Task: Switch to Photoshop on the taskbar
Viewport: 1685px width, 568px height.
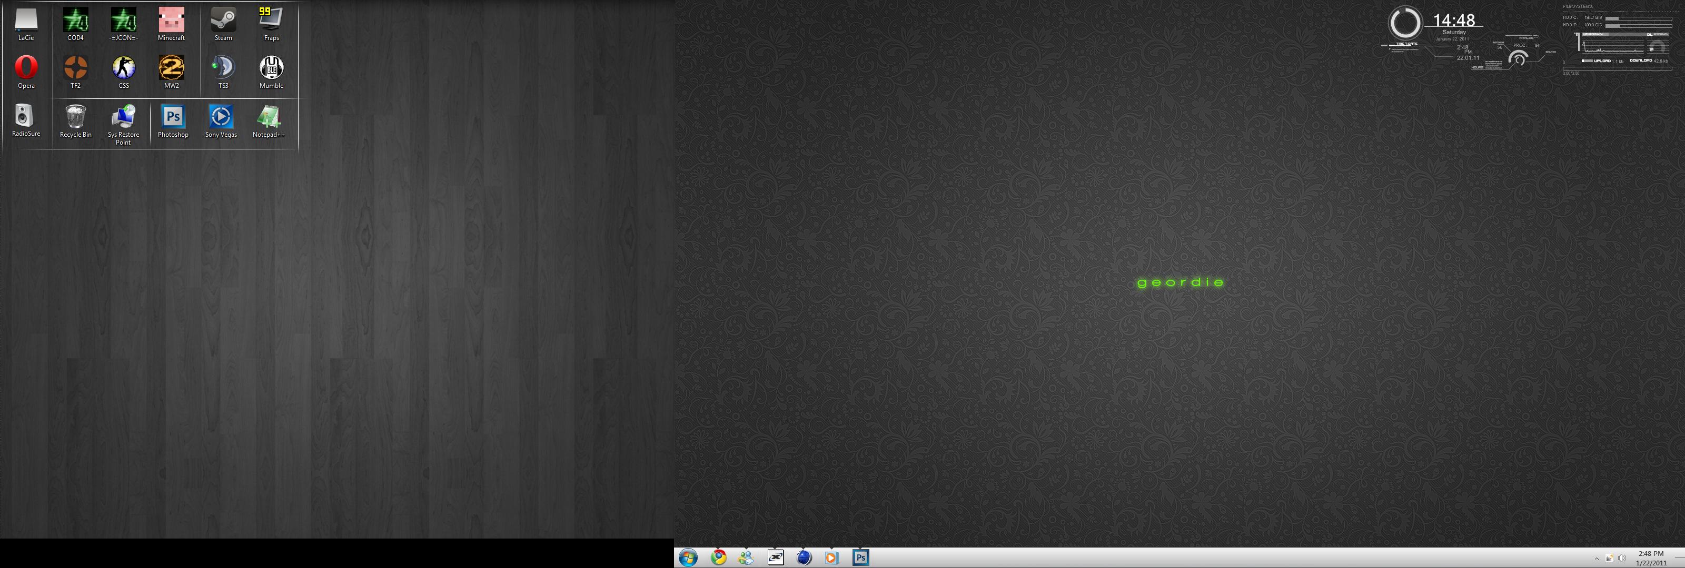Action: click(861, 557)
